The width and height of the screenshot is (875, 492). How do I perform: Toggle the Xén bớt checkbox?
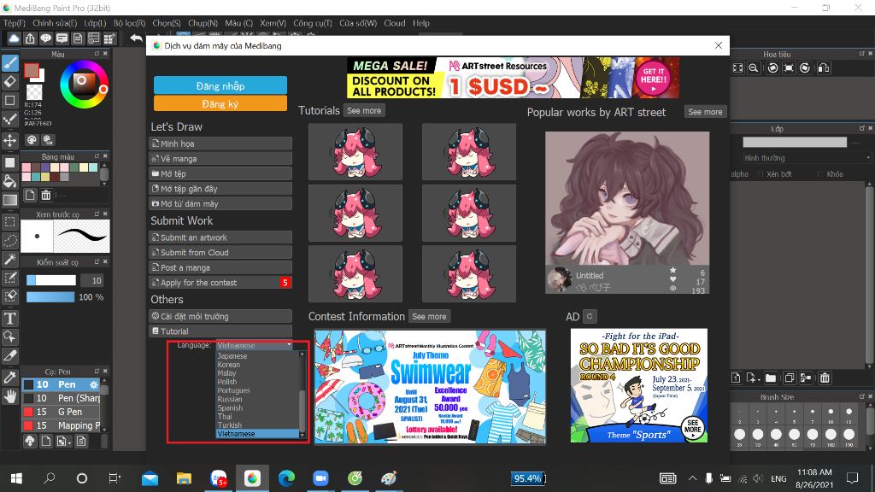(760, 174)
